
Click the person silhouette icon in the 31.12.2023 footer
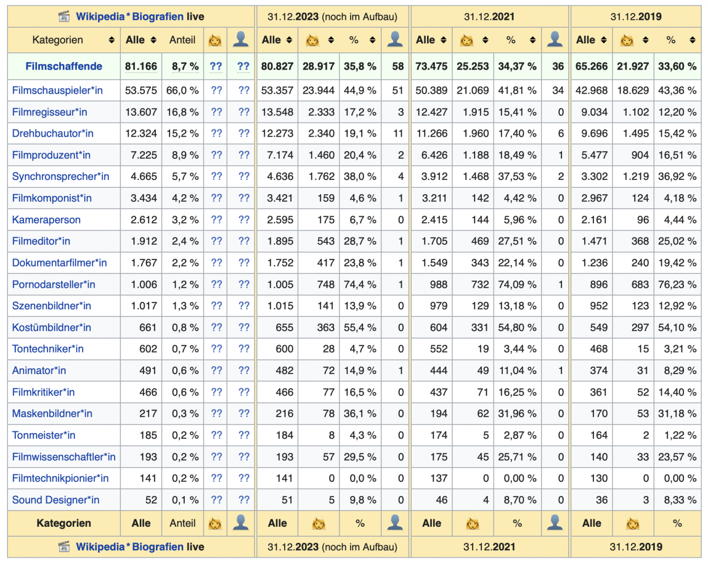coord(395,523)
